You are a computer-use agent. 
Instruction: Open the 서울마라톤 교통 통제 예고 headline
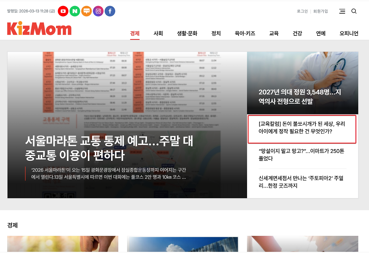point(109,148)
